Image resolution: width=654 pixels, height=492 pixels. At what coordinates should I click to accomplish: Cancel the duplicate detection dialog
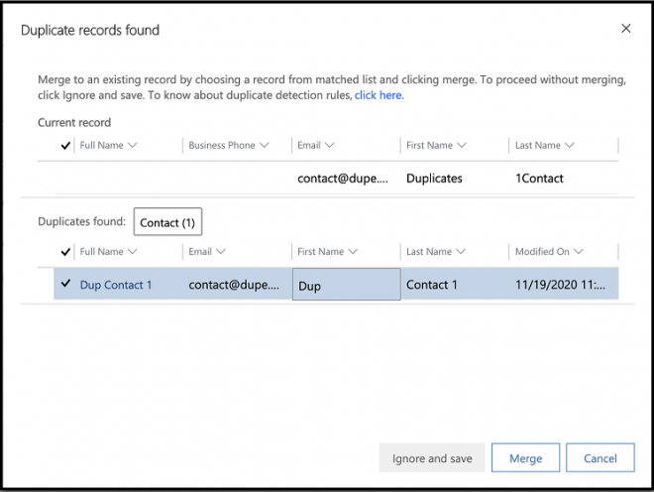pyautogui.click(x=600, y=458)
